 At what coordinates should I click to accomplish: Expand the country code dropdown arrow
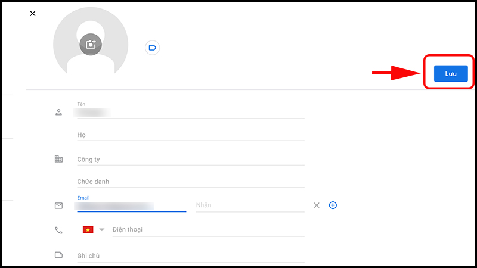click(102, 230)
